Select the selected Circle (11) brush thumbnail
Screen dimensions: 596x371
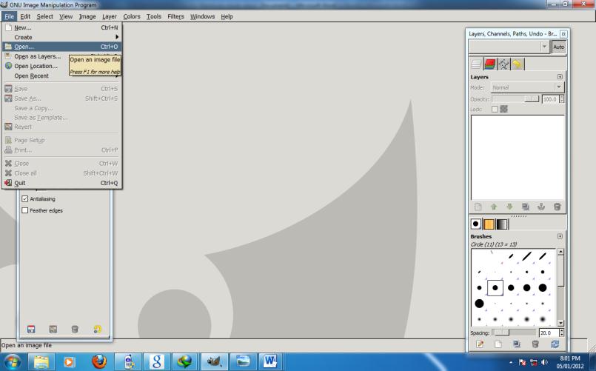[495, 288]
